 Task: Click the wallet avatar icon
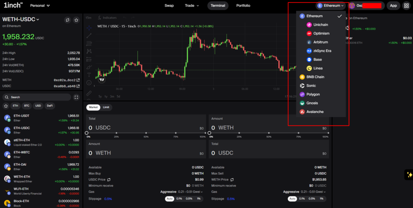352,6
